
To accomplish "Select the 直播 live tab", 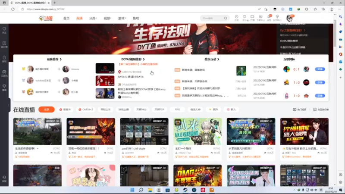I will pos(79,18).
